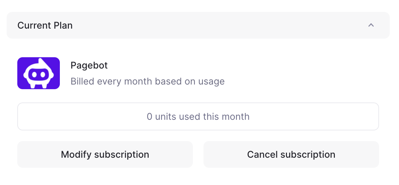
Task: Click the units used this month box
Action: coord(198,116)
